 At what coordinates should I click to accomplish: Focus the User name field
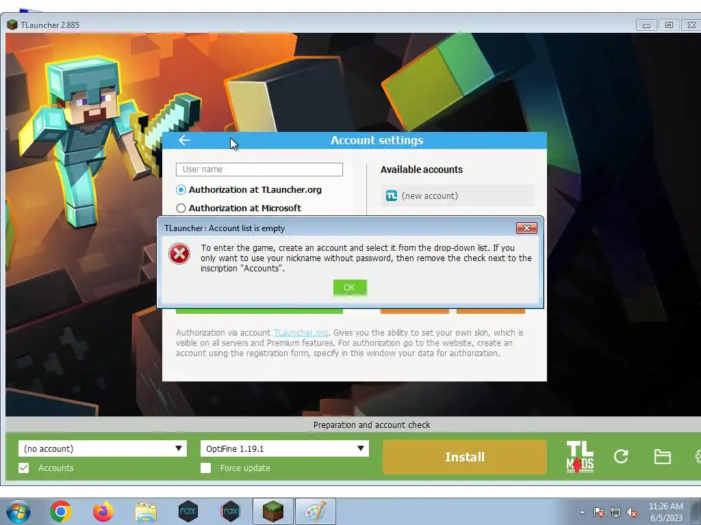click(259, 170)
